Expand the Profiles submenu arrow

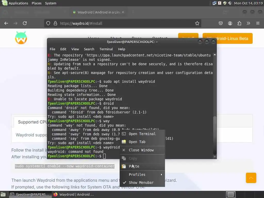(161, 175)
